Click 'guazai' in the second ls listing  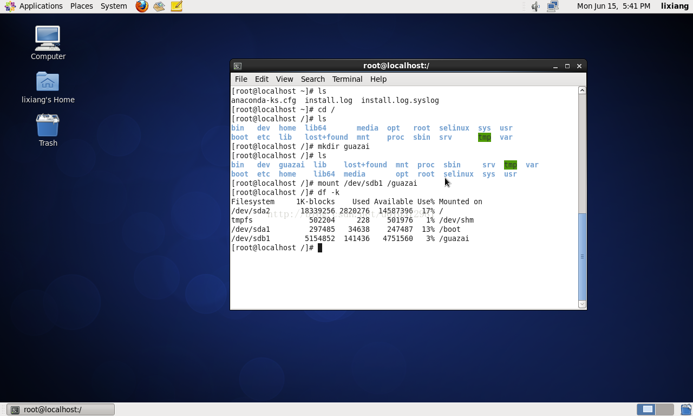click(292, 165)
